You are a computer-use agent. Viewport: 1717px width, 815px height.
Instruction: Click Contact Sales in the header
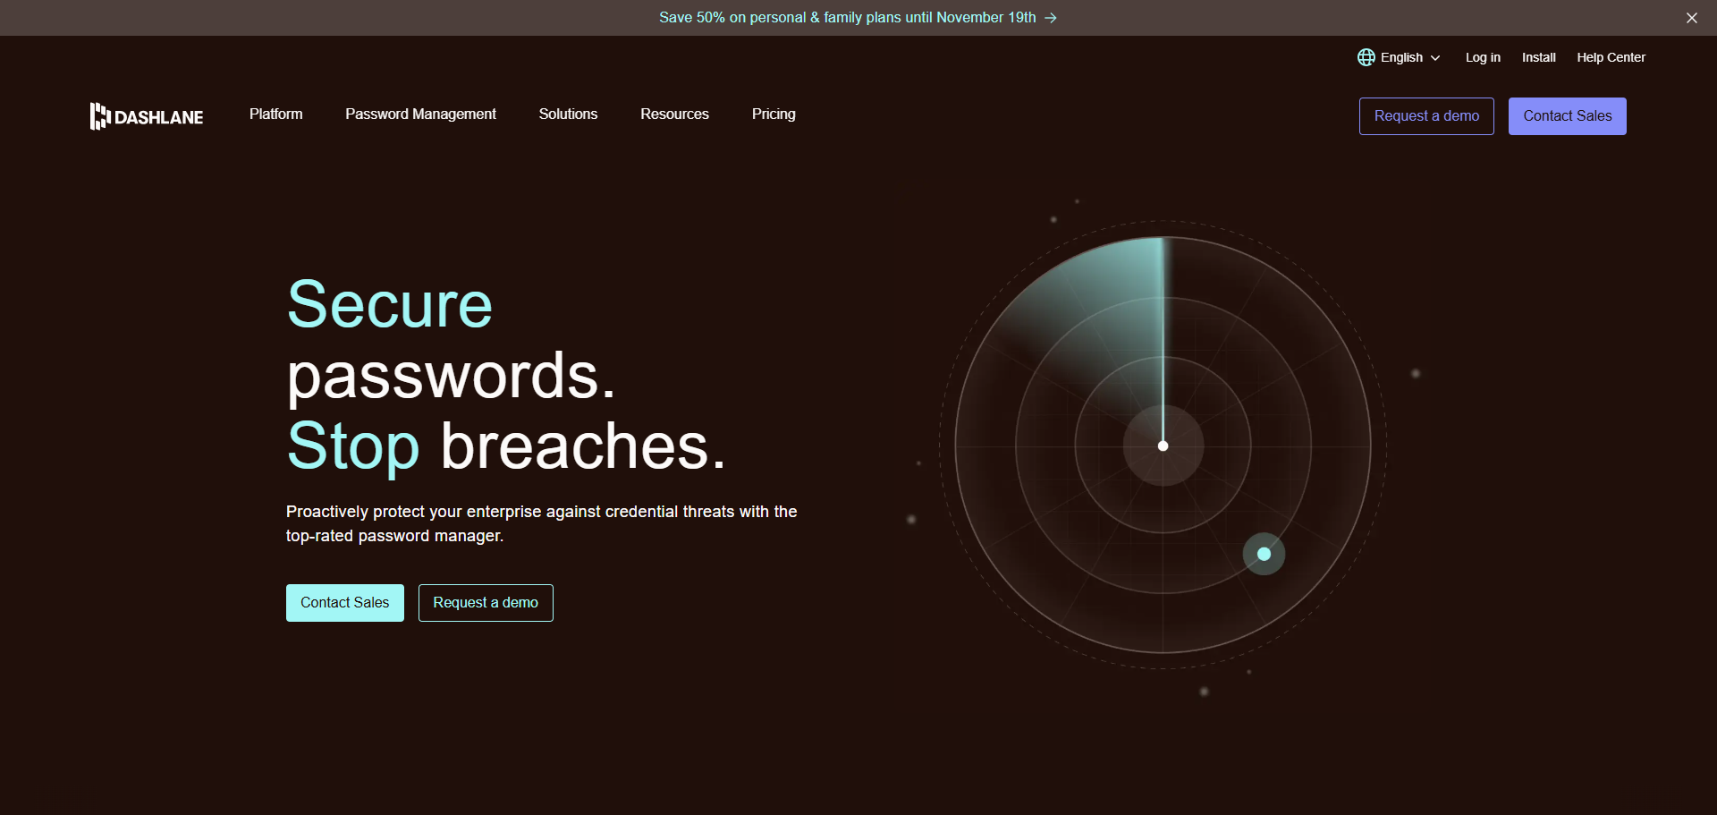pyautogui.click(x=1567, y=115)
